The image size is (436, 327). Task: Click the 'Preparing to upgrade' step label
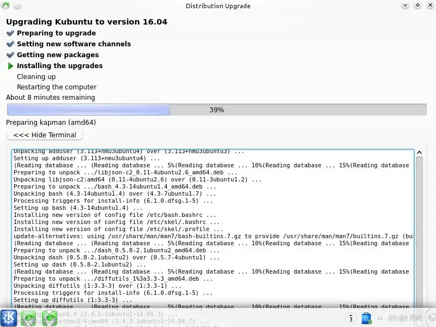[x=57, y=33]
